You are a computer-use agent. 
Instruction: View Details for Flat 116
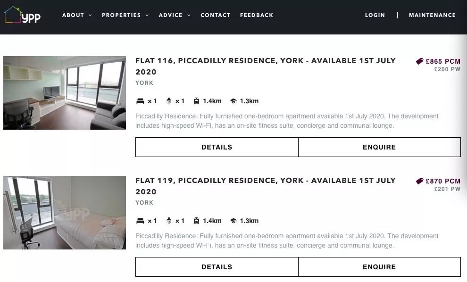(x=217, y=147)
